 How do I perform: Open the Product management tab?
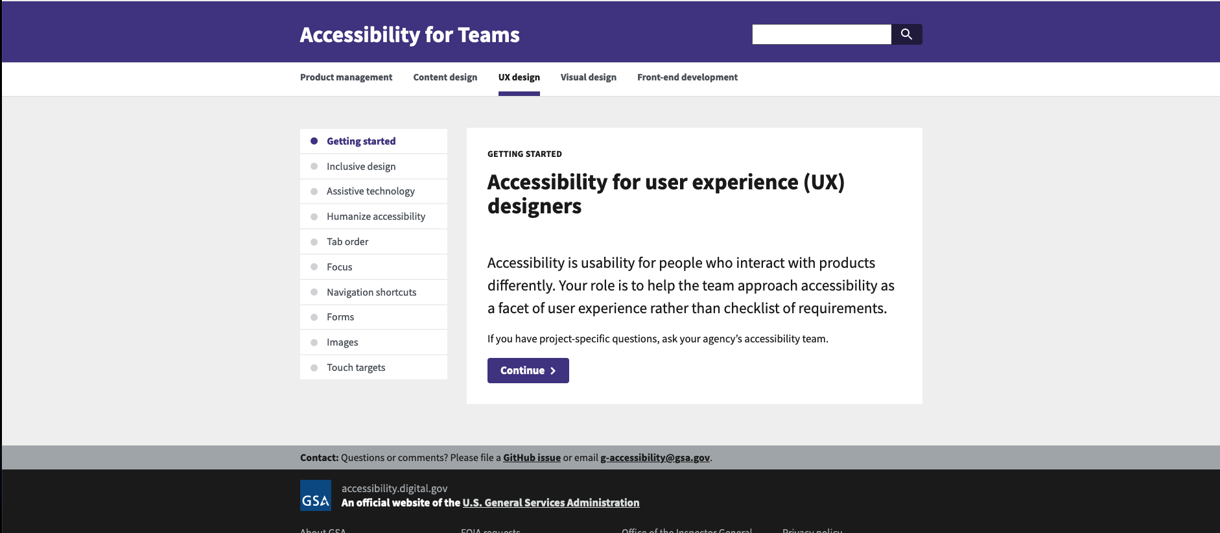346,77
